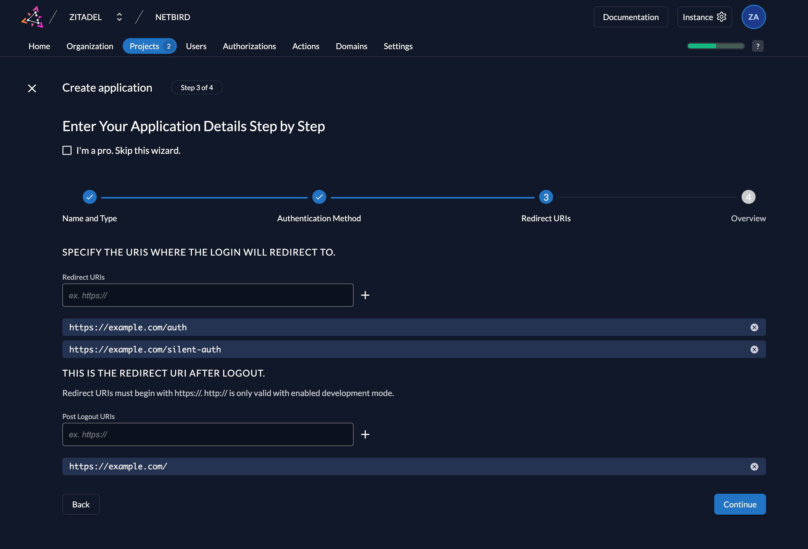Screen dimensions: 808x549
Task: Go back to the Authentication Method step
Action: [319, 197]
